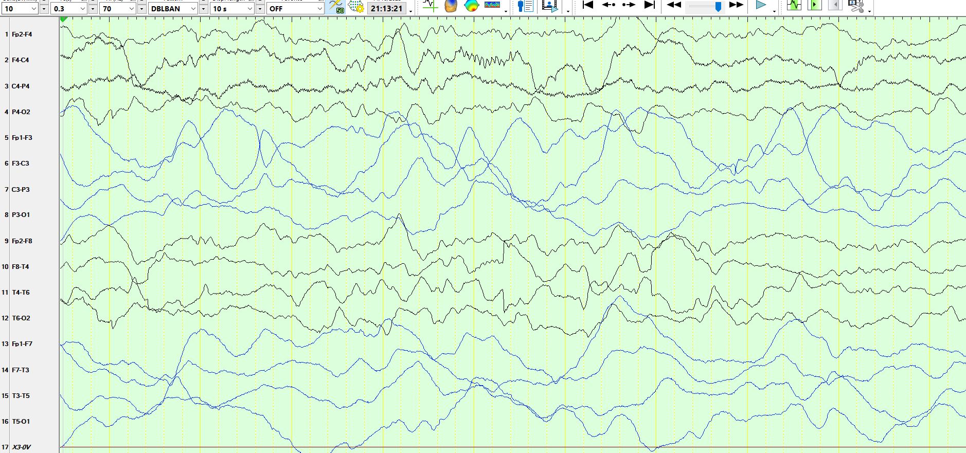Expand the video cut tool dropdown arrow

pos(869,10)
